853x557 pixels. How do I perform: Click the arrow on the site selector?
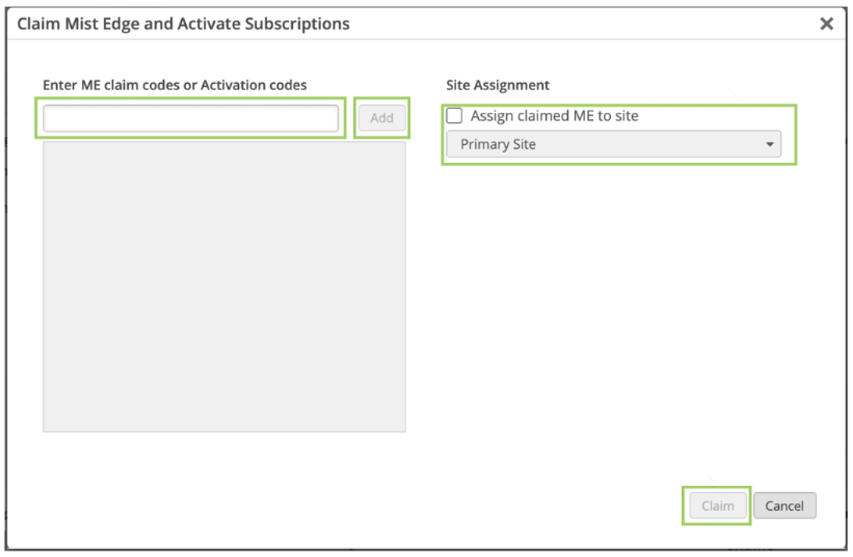769,144
